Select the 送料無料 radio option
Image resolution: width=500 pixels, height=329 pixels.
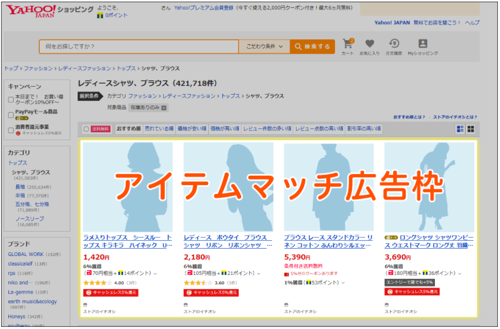click(86, 129)
